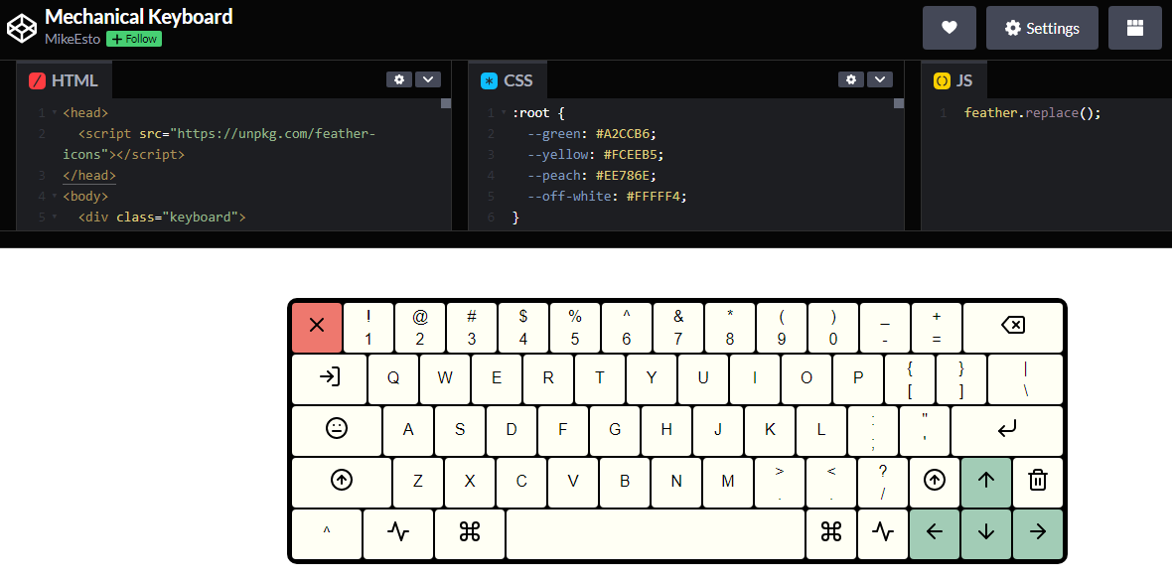Click the G key
Image resolution: width=1172 pixels, height=582 pixels.
615,430
